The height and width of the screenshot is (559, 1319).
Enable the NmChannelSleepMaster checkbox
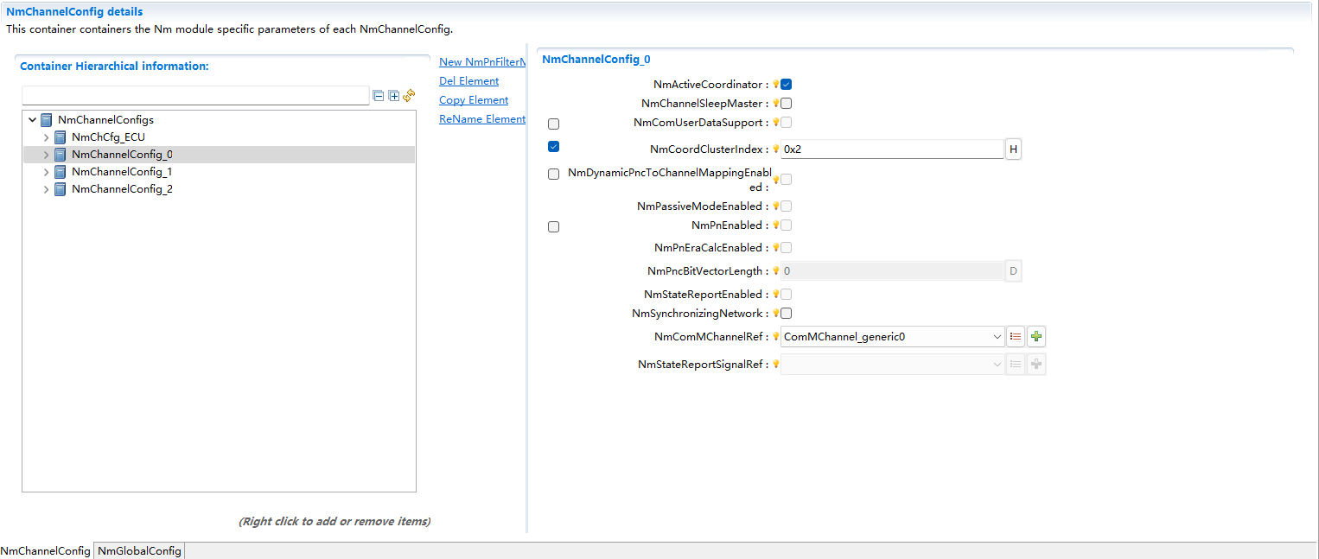pos(787,104)
